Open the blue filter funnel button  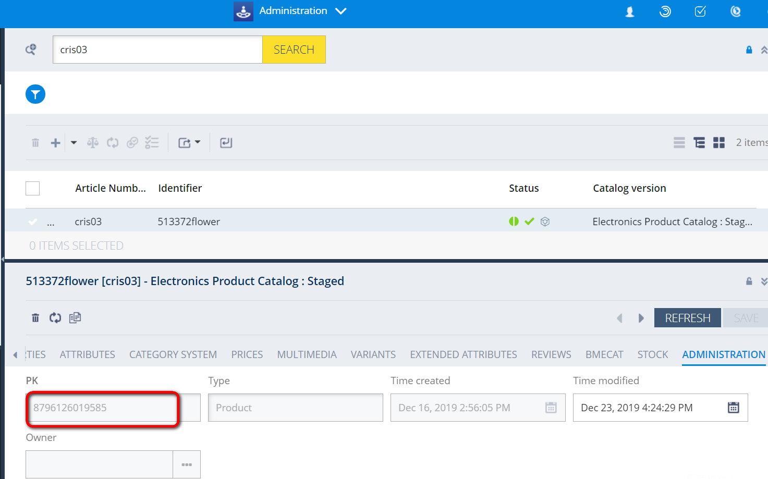pos(35,94)
